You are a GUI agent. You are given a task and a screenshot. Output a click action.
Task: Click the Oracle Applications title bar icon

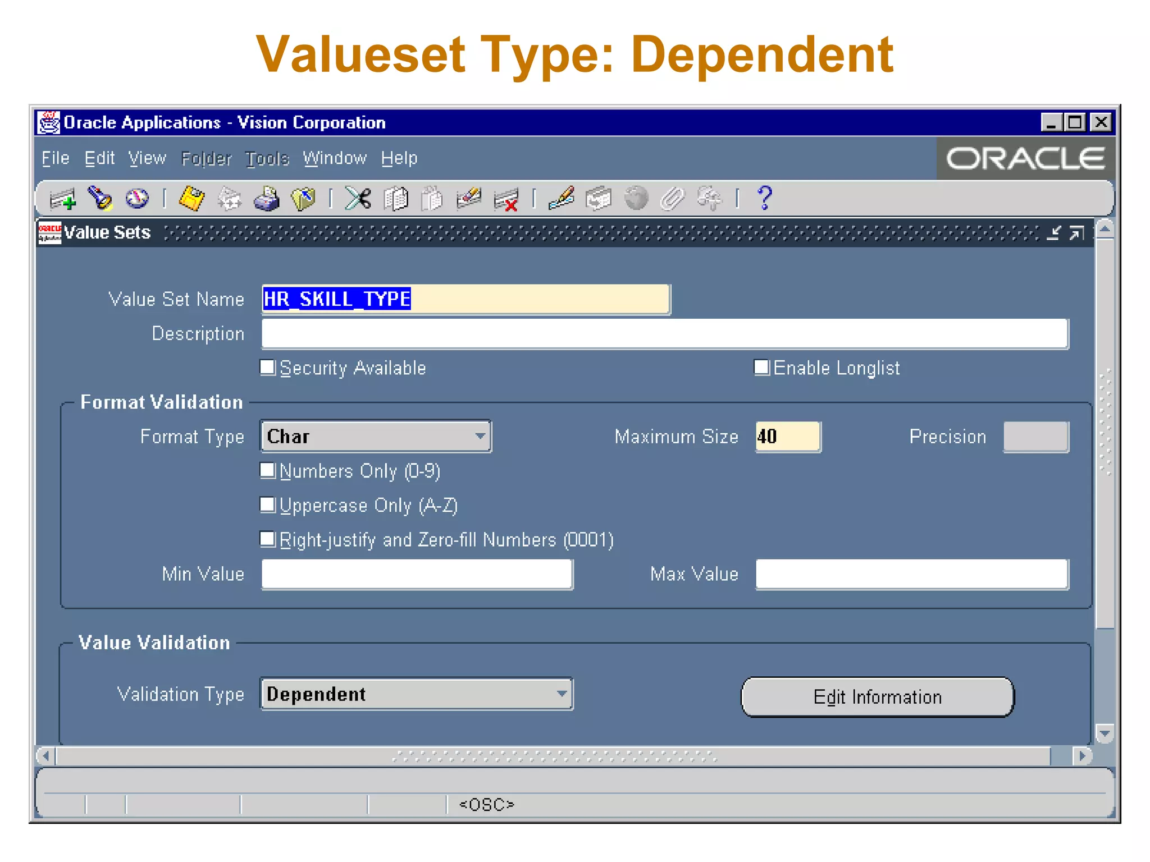(x=48, y=122)
